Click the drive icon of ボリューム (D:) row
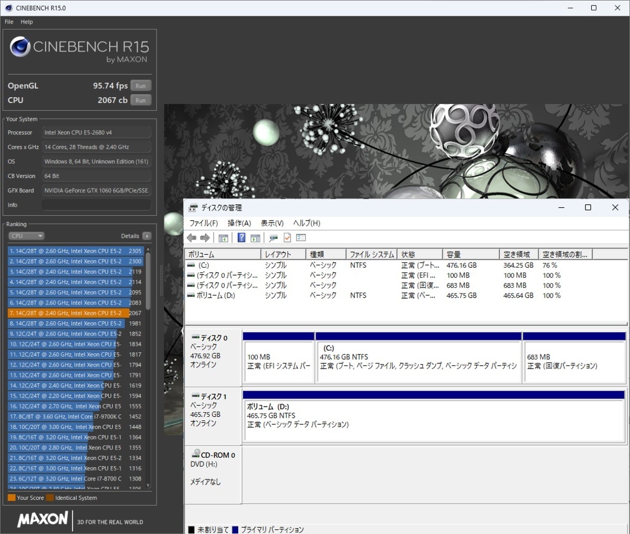 pos(191,296)
